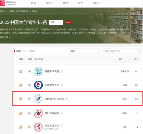
Task: Favorite 中国人民大学 with heart icon
Action: [62, 125]
